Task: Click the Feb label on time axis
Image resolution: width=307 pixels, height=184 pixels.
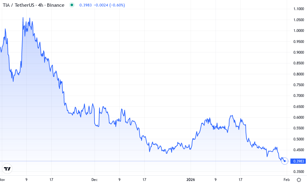Action: 286,180
